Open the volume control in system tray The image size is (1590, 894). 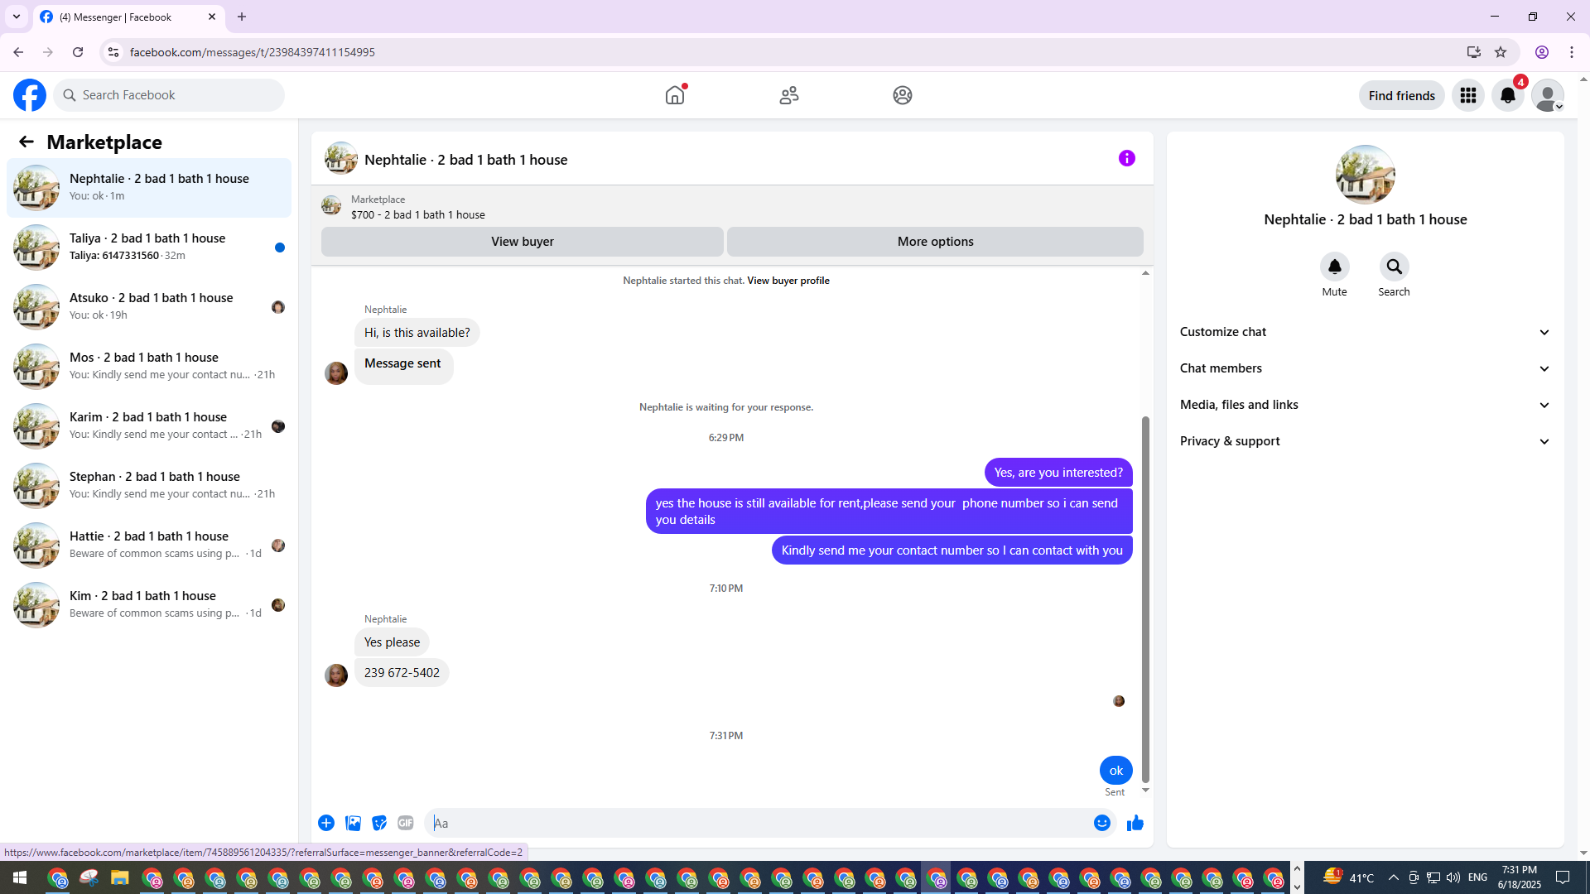pyautogui.click(x=1453, y=877)
